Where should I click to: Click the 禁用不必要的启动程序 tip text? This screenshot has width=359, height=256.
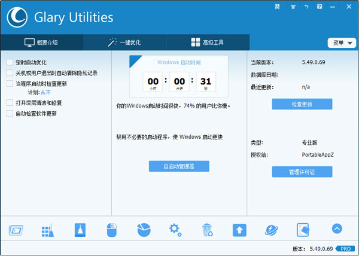(x=169, y=137)
